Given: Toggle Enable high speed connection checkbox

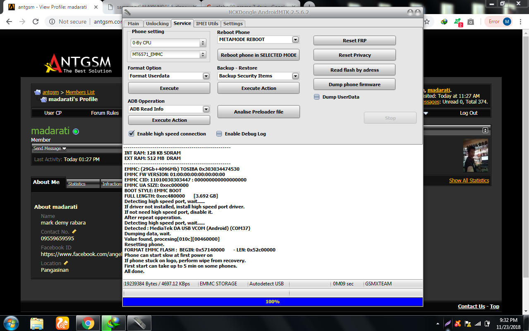Looking at the screenshot, I should tap(132, 134).
